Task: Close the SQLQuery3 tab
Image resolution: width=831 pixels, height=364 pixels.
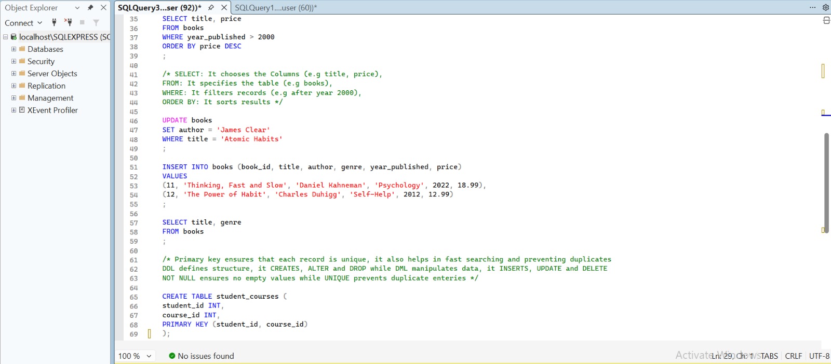Action: [x=224, y=8]
